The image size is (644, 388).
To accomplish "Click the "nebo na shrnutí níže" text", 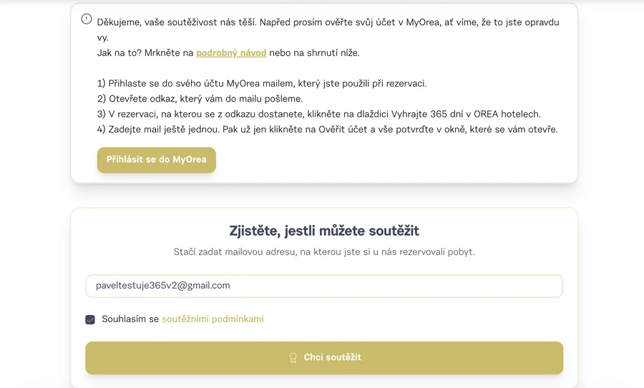I will pos(314,53).
